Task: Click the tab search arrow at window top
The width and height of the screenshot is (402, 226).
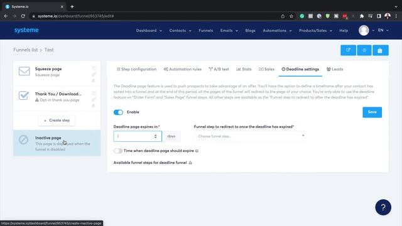Action: [396, 7]
